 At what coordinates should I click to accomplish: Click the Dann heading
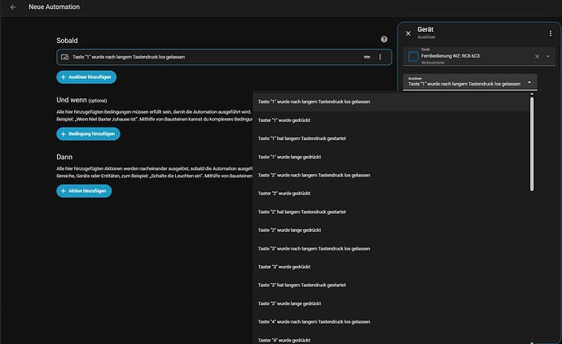point(64,157)
